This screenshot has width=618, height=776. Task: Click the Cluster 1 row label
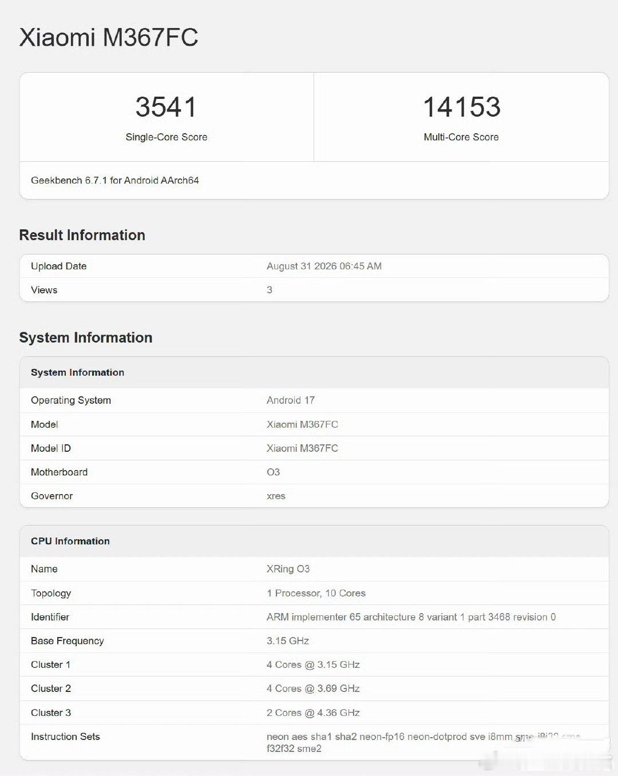[x=51, y=665]
